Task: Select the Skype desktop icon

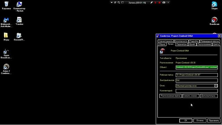Action: pyautogui.click(x=214, y=6)
